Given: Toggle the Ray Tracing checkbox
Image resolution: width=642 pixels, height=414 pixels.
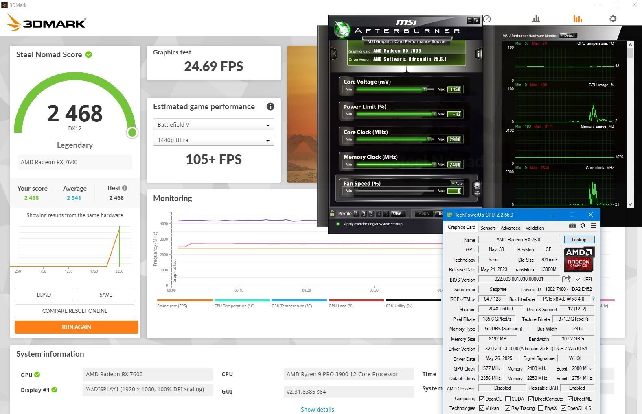Looking at the screenshot, I should click(508, 408).
